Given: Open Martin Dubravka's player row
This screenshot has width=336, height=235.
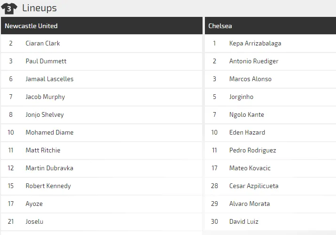Looking at the screenshot, I should pyautogui.click(x=49, y=168).
